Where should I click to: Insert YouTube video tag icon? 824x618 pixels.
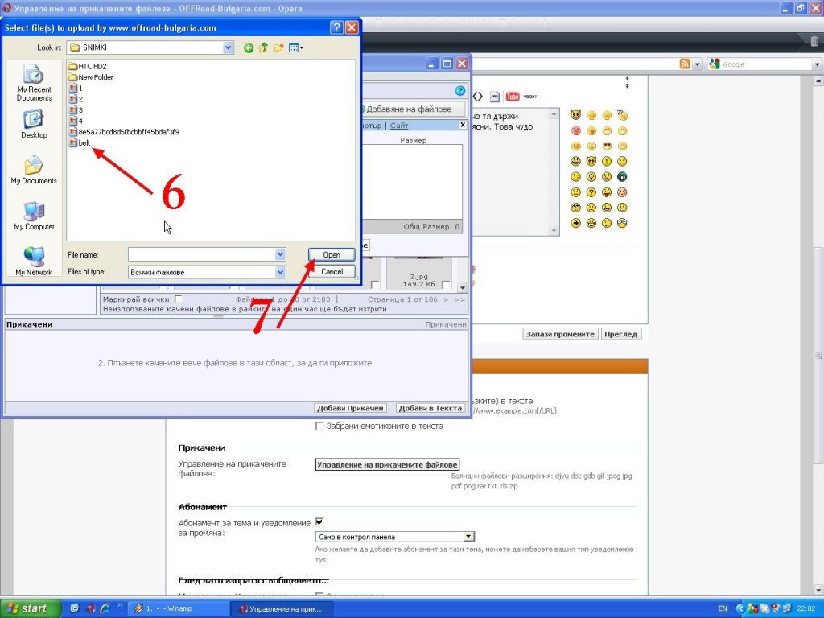coord(512,97)
